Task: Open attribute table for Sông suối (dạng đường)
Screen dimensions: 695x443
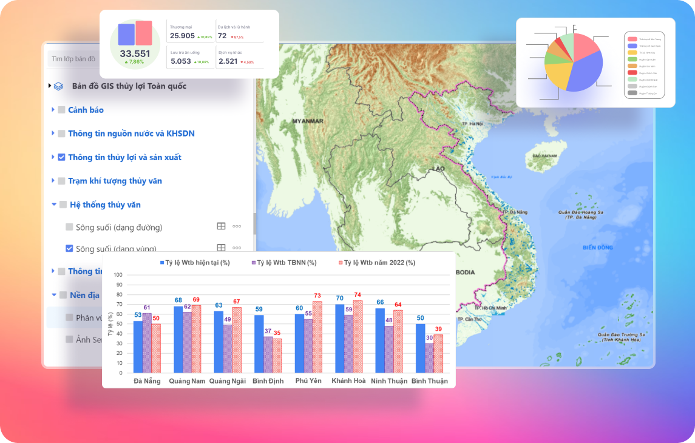Action: [x=222, y=226]
